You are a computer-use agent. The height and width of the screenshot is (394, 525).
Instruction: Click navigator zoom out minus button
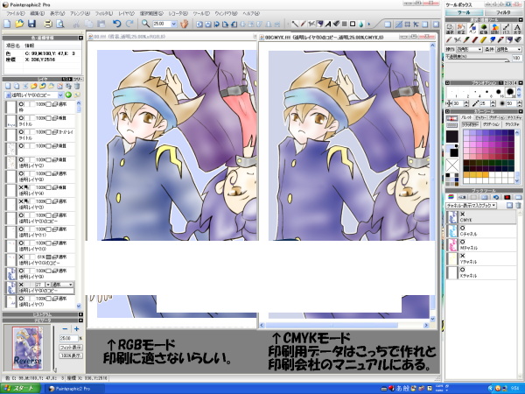click(x=65, y=329)
